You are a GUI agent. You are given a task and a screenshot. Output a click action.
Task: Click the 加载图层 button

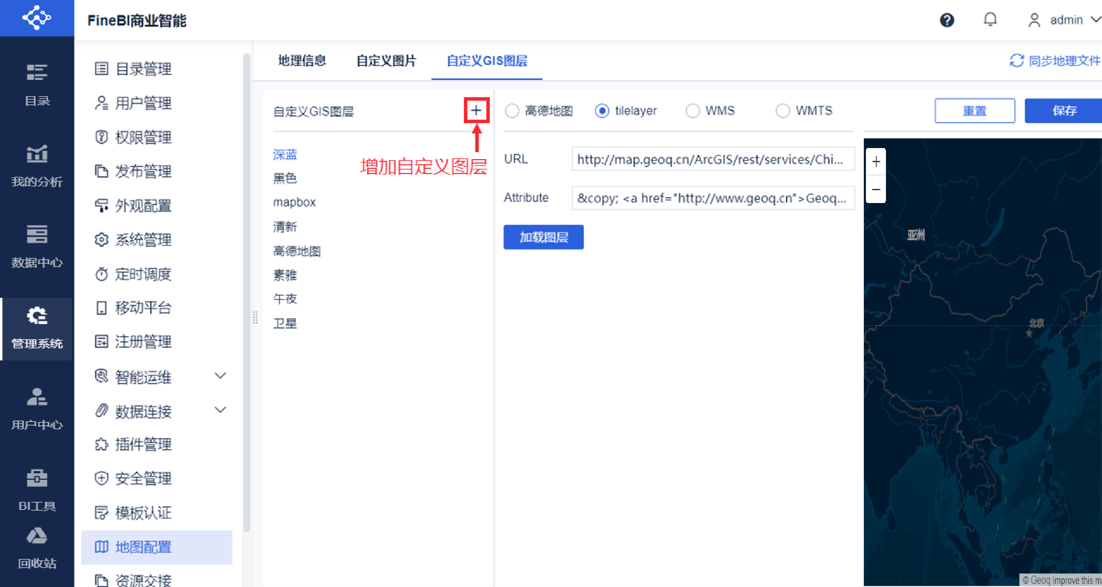pyautogui.click(x=543, y=237)
